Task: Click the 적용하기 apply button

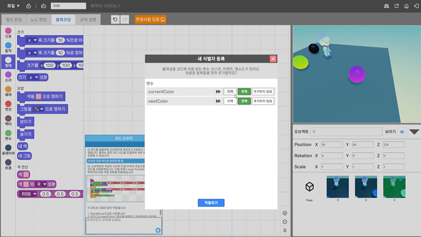Action: [x=211, y=203]
